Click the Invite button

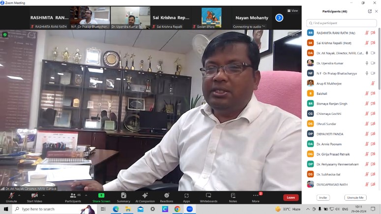323,197
